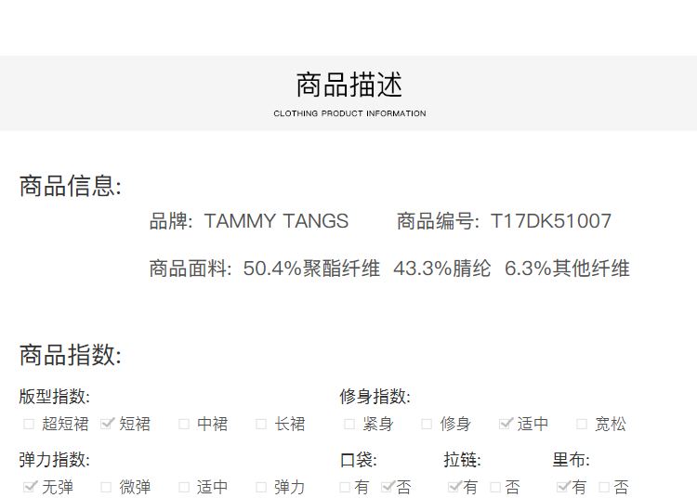Toggle the 有 checkbox under 里布

562,487
